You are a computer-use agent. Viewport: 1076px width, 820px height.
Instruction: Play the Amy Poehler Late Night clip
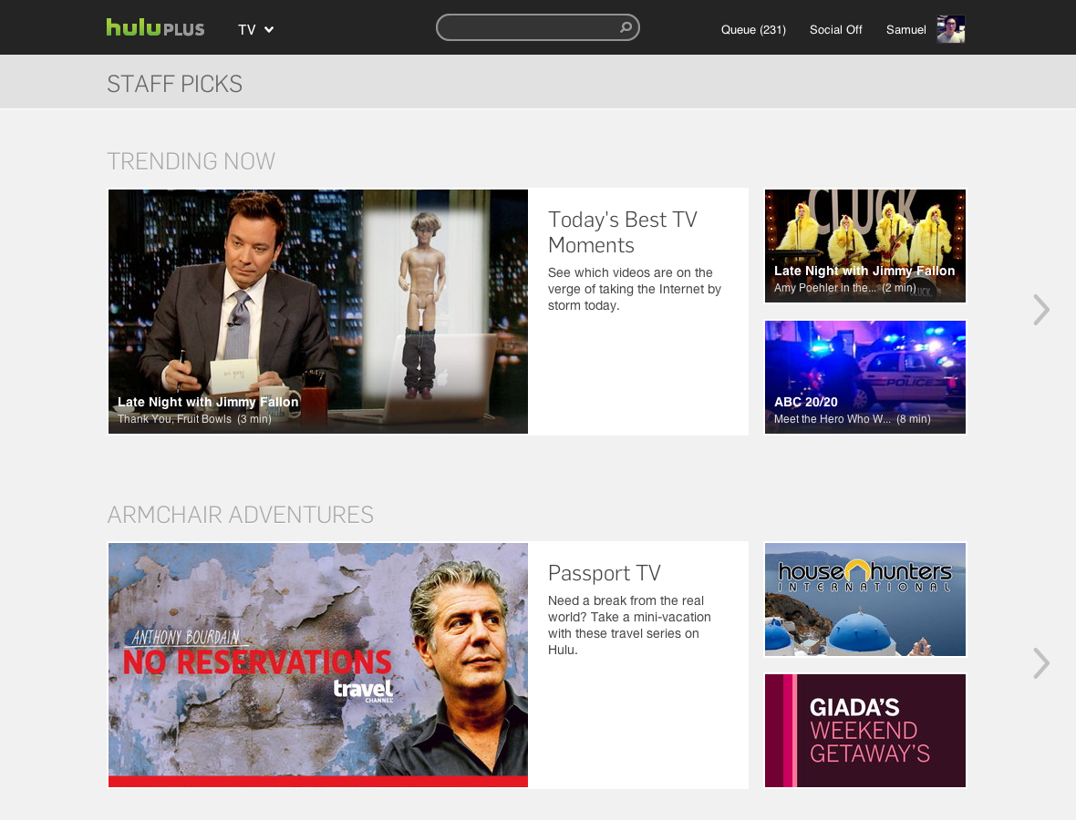pyautogui.click(x=865, y=245)
